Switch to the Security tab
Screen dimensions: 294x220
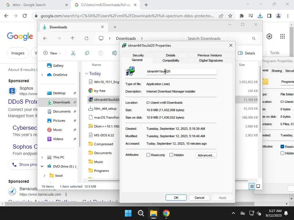tap(138, 55)
